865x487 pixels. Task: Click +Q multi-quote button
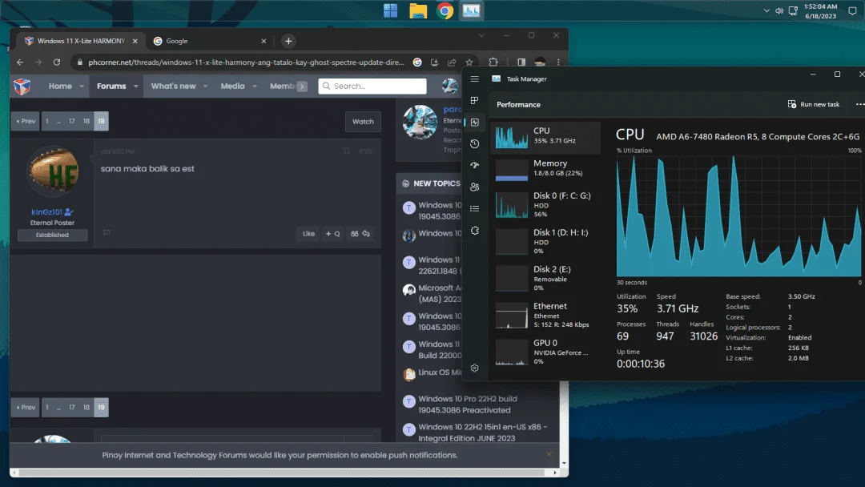click(x=332, y=234)
